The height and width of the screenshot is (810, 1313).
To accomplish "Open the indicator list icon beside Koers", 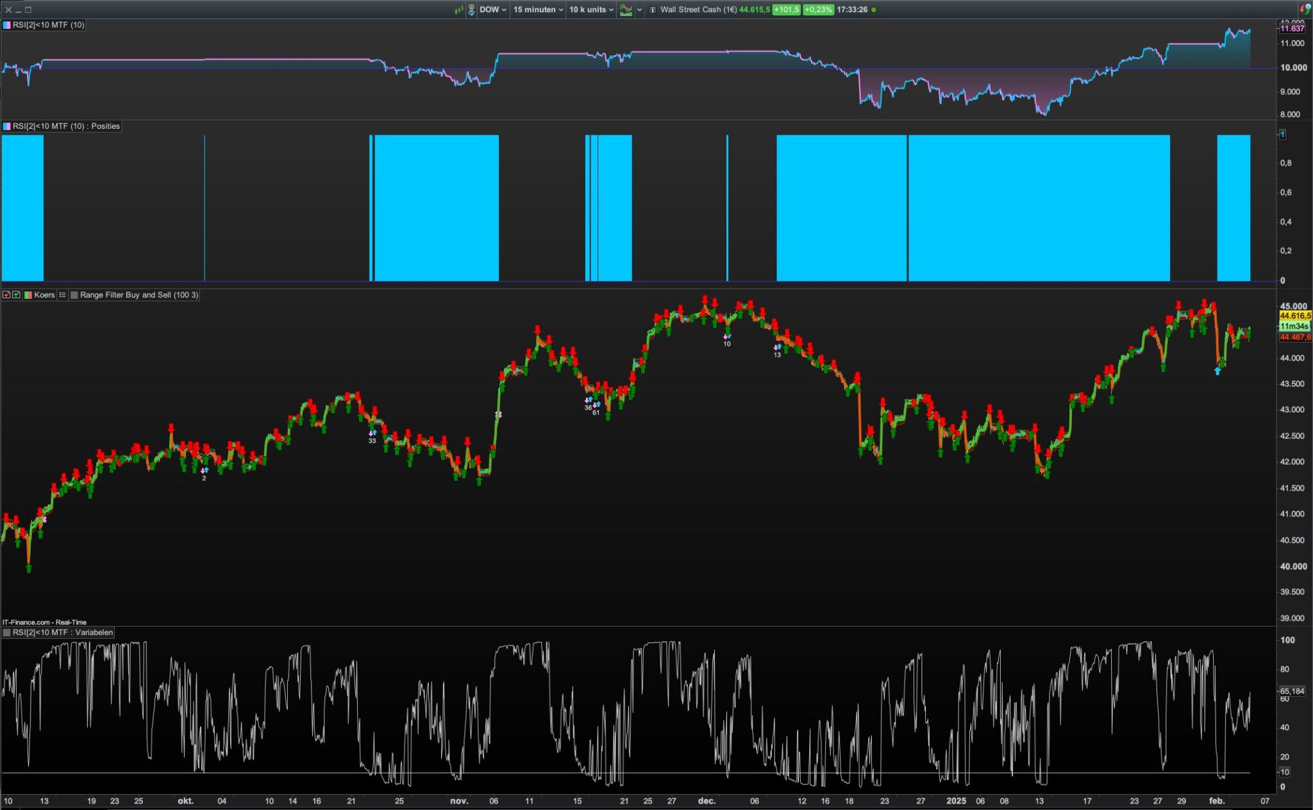I will click(62, 295).
